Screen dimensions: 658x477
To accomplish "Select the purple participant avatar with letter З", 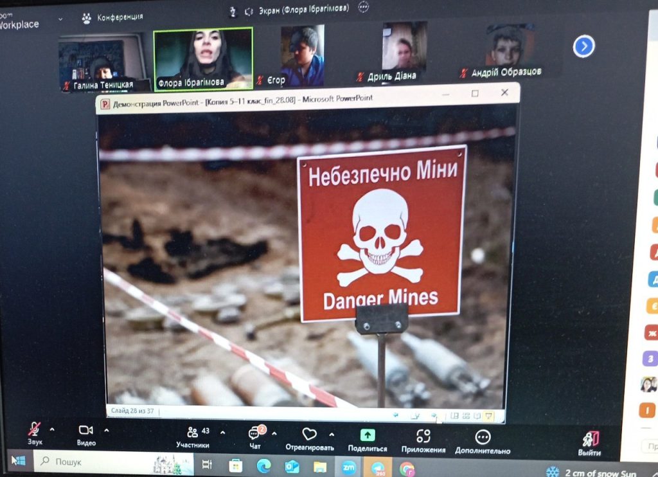I will [650, 359].
